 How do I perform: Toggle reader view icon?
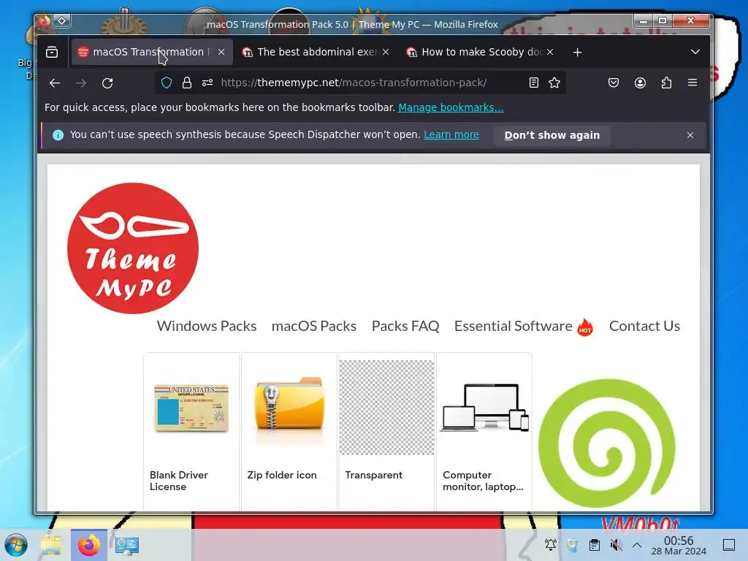click(534, 83)
